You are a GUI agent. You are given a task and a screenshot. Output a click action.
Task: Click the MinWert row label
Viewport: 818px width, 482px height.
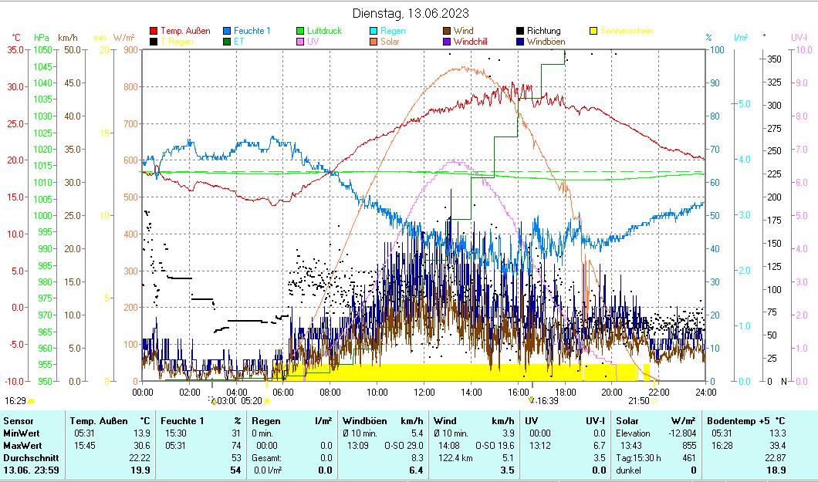click(x=22, y=433)
